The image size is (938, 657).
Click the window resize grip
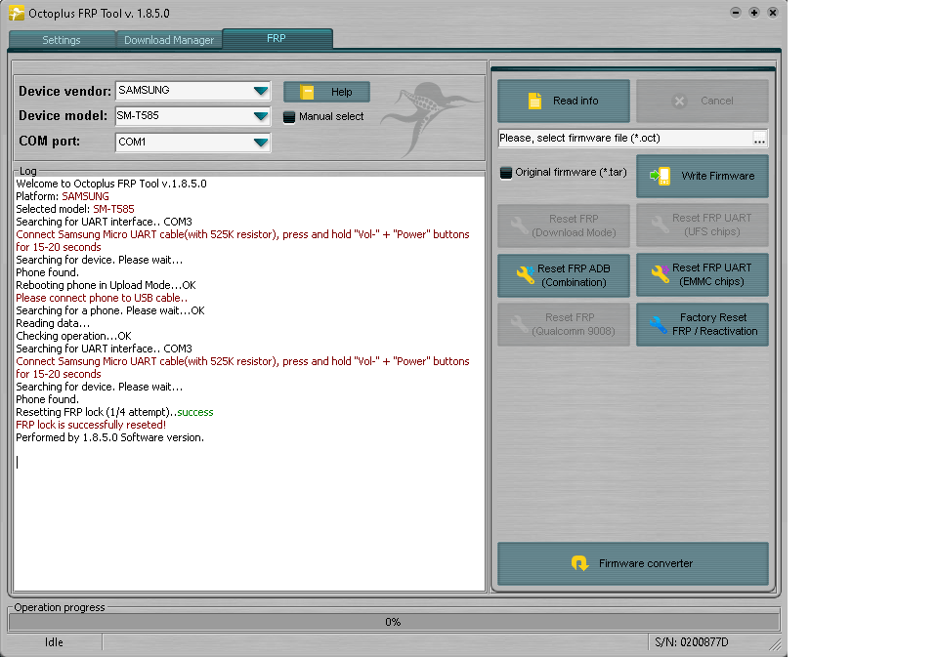point(775,644)
